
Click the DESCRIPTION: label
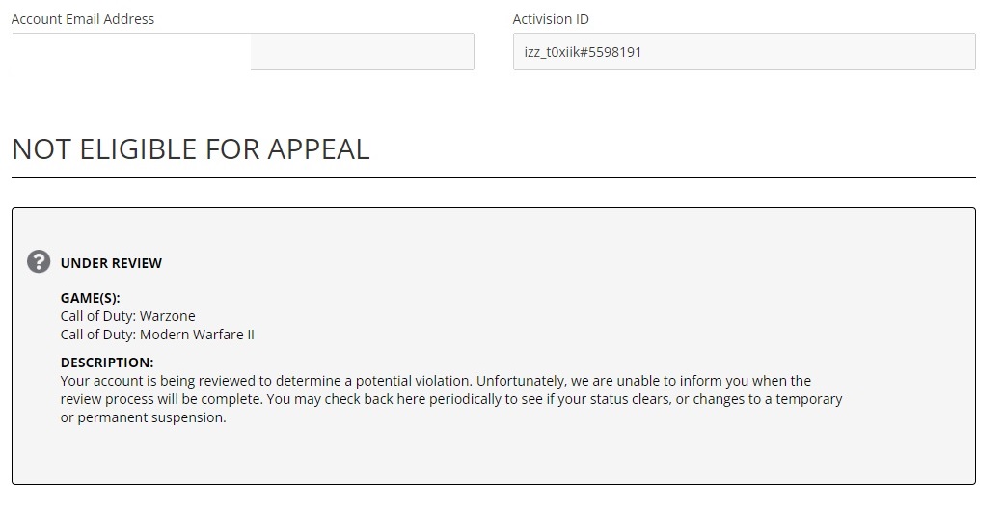click(107, 363)
